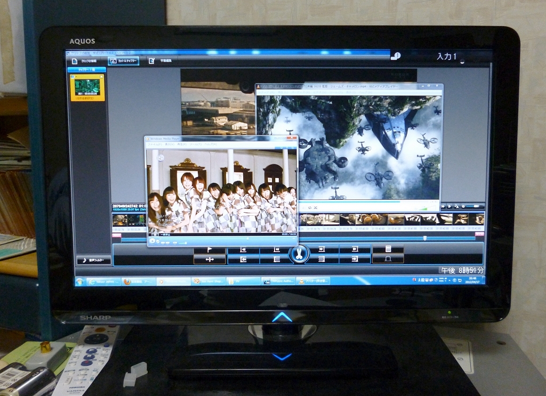This screenshot has width=546, height=396.
Task: Click the taskbar clock showing 20:48
Action: (472, 280)
